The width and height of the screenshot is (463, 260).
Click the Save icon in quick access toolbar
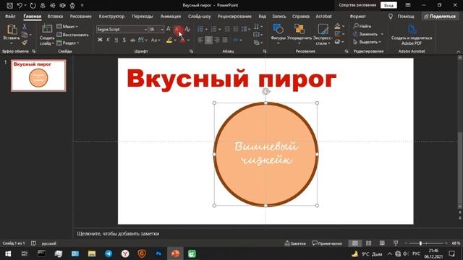click(x=9, y=5)
